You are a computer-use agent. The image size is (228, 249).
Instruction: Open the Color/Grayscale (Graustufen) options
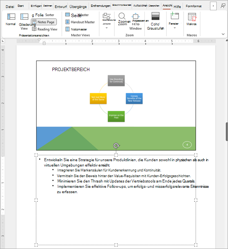(x=155, y=21)
